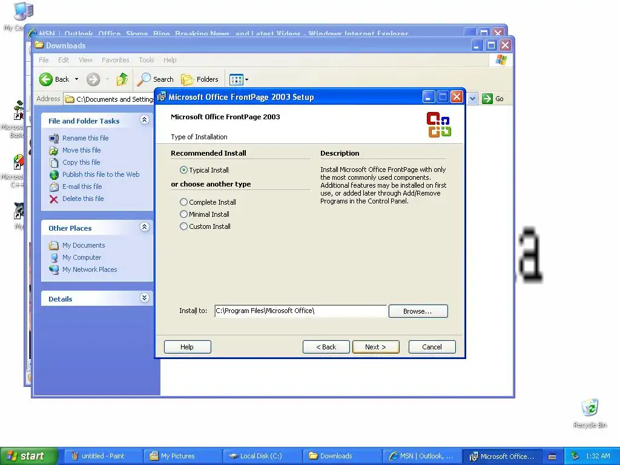The height and width of the screenshot is (465, 620).
Task: Go back with the < Back setup button
Action: pyautogui.click(x=326, y=347)
